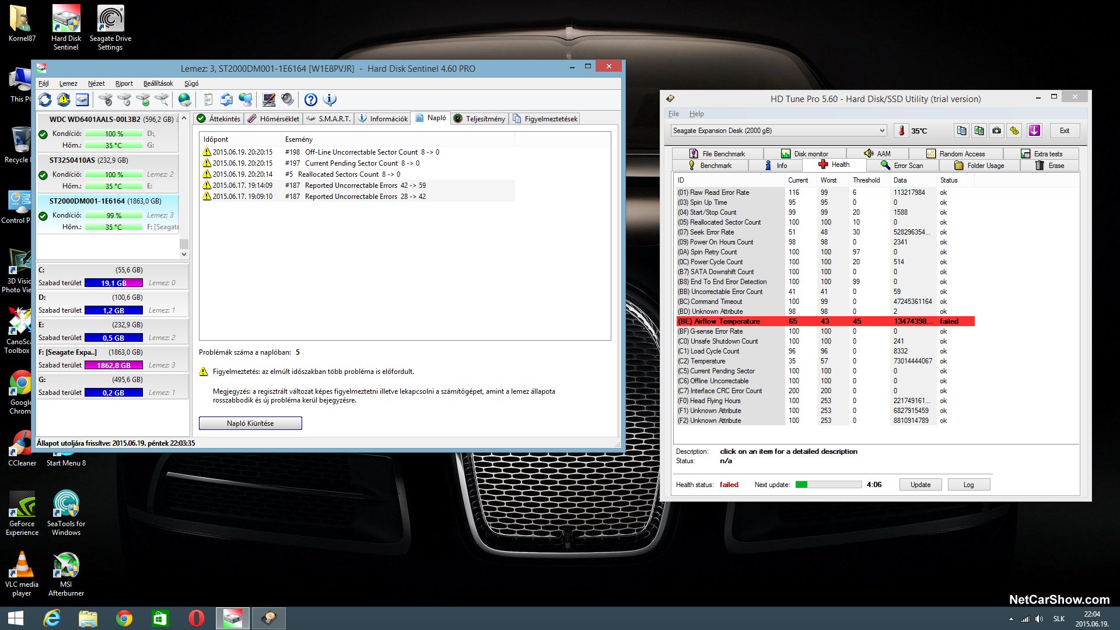Open SeaTools for Windows desktop icon
This screenshot has height=630, width=1120.
66,513
